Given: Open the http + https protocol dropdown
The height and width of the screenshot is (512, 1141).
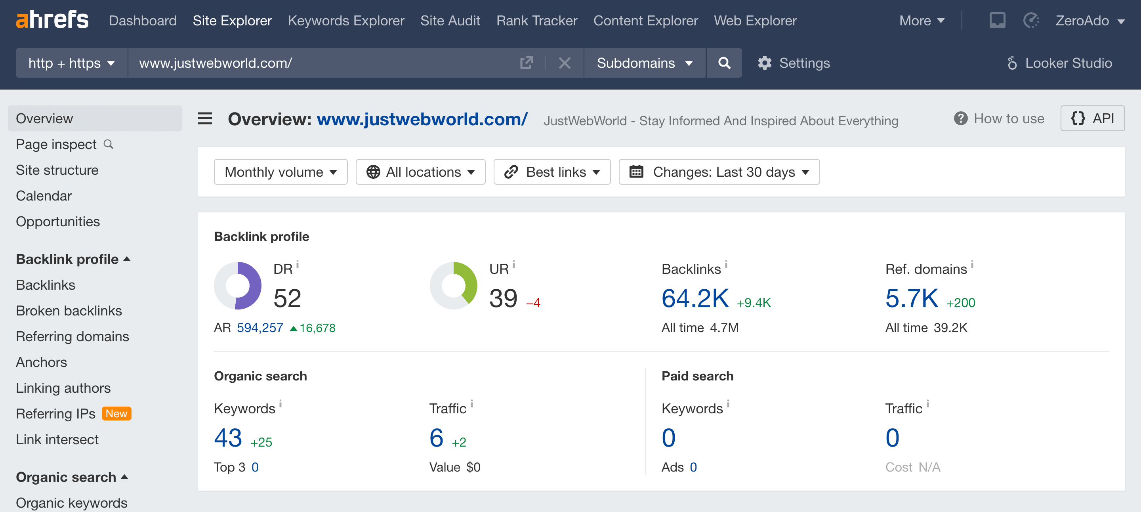Looking at the screenshot, I should click(x=71, y=63).
